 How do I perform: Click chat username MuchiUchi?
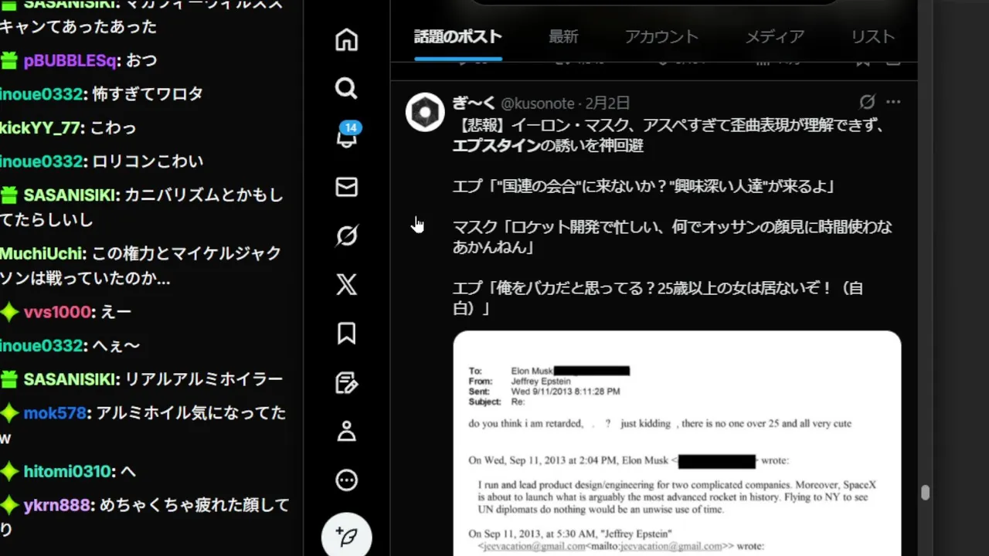pos(42,253)
